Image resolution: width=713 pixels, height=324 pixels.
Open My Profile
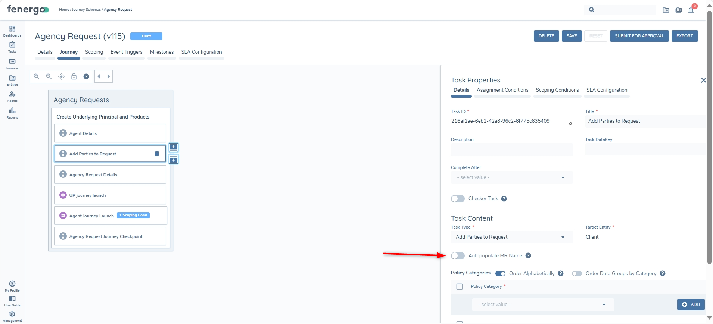(12, 286)
